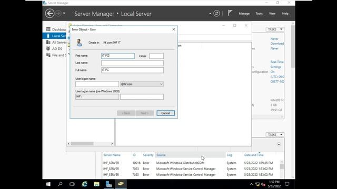Minimize the Active Directory Users and Computers window

pos(223,26)
